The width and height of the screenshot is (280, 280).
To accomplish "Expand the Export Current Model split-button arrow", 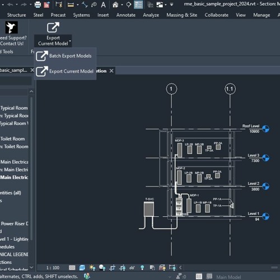I will pyautogui.click(x=70, y=40).
